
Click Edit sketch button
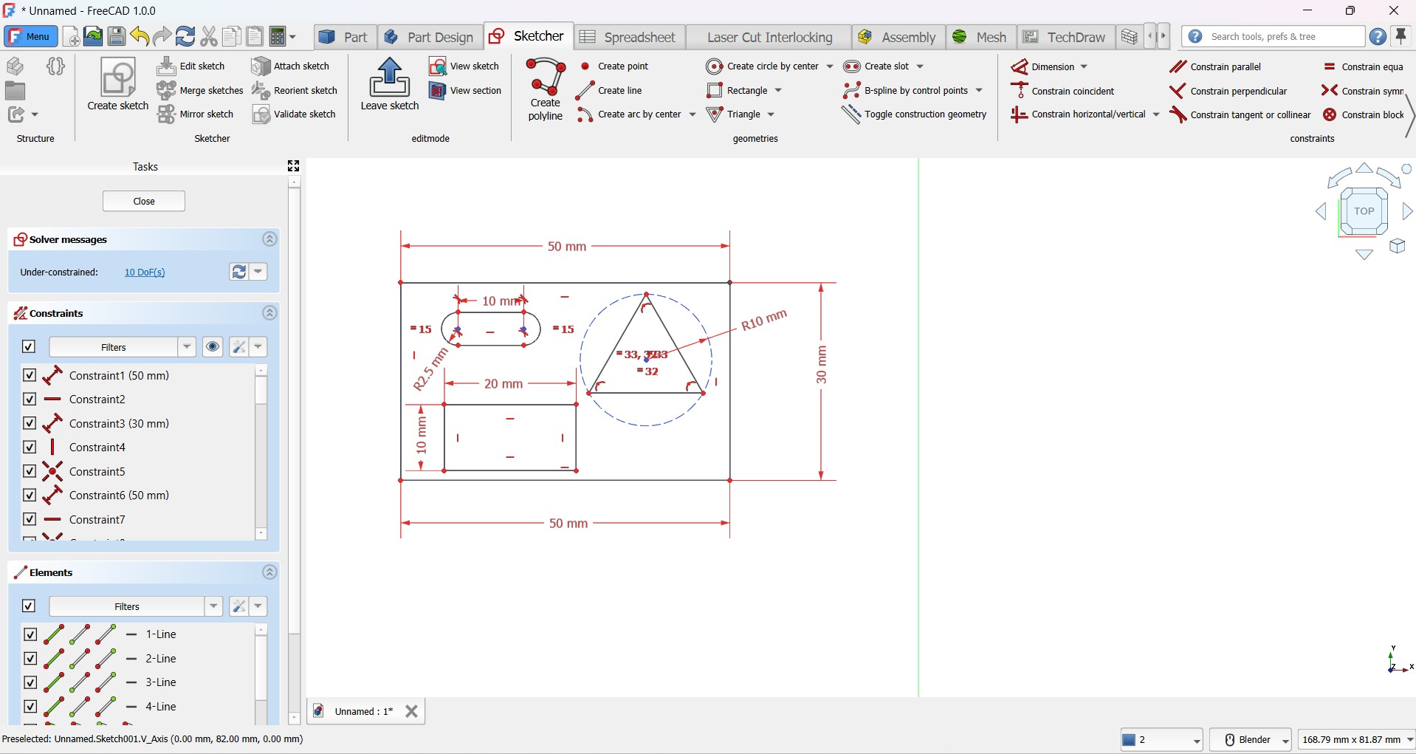(x=192, y=66)
